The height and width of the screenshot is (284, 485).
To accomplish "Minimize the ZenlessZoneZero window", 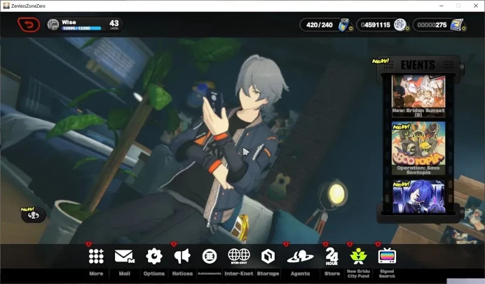I will (442, 6).
